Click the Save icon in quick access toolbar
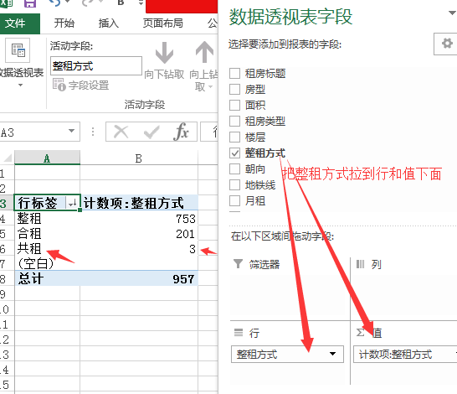Image resolution: width=457 pixels, height=394 pixels. coord(30,3)
